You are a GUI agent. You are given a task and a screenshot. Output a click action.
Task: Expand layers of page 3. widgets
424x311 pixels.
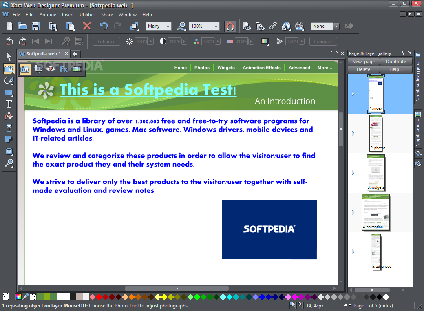(353, 173)
